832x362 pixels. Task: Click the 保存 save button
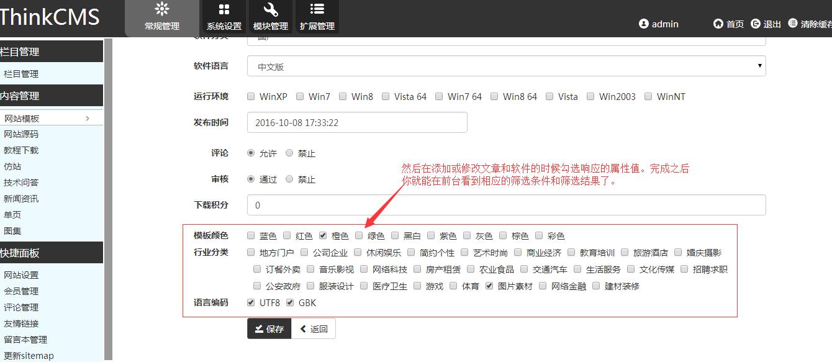click(269, 328)
